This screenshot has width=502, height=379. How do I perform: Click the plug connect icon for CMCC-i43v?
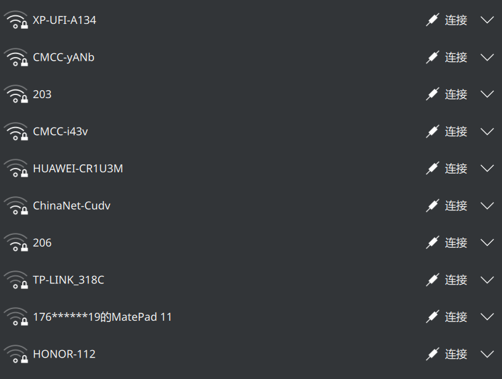pos(433,131)
